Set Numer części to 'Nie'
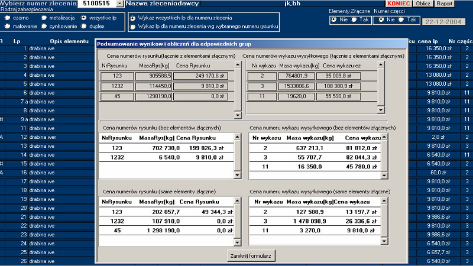Image resolution: width=473 pixels, height=266 pixels. click(x=381, y=20)
